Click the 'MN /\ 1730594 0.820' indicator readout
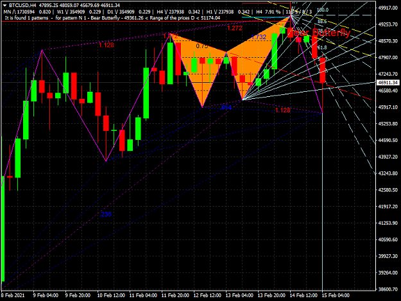 pyautogui.click(x=27, y=12)
